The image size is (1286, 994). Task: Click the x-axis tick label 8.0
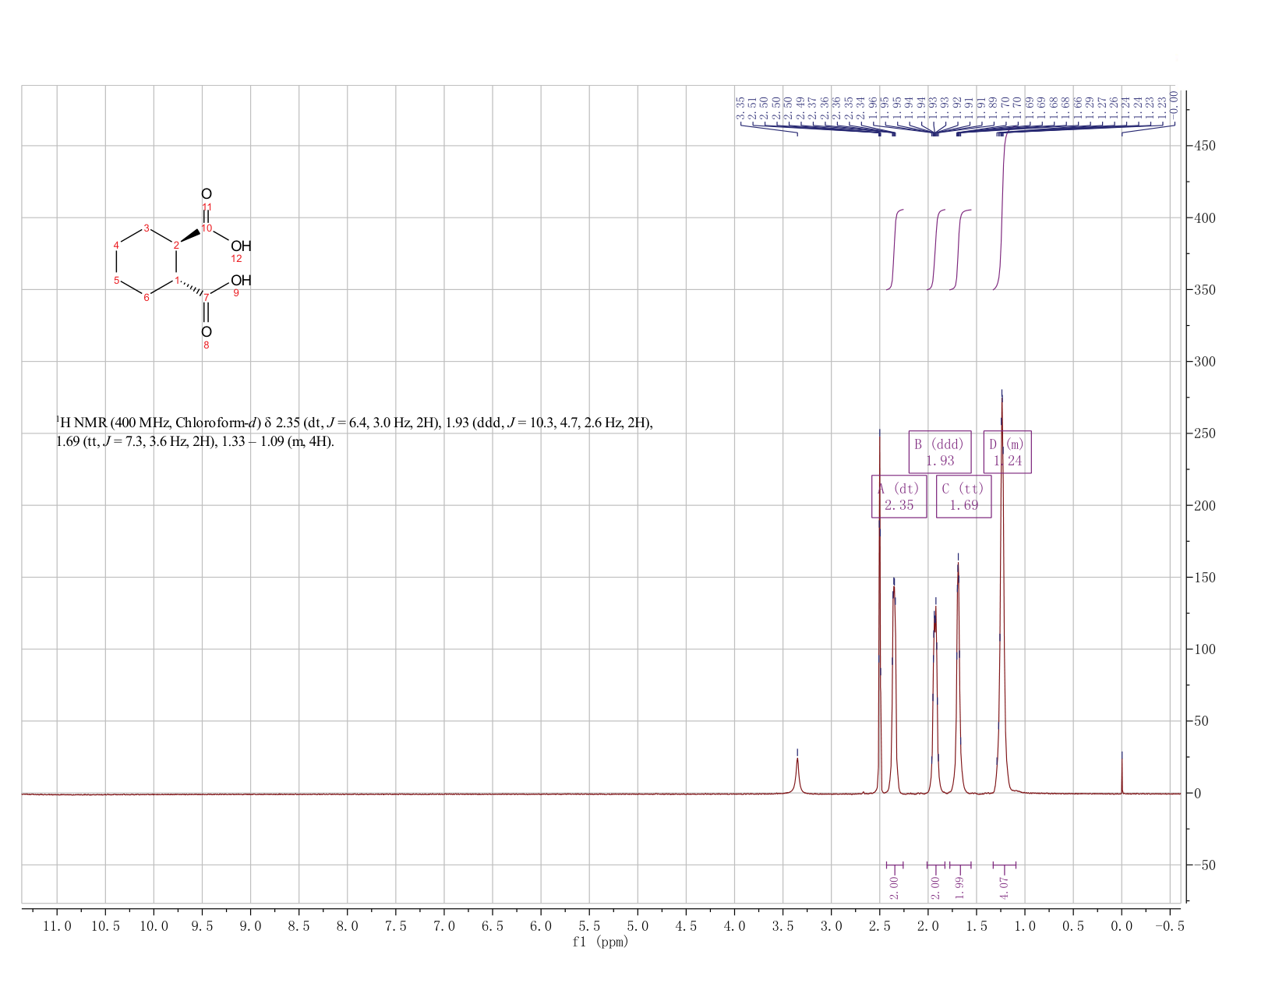click(x=347, y=925)
